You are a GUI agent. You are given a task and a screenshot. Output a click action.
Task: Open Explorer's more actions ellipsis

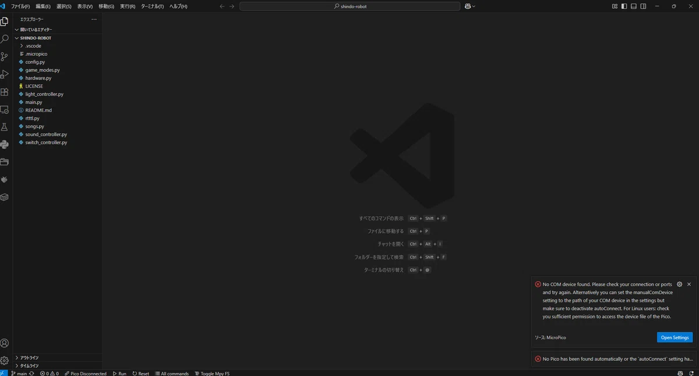click(x=94, y=19)
